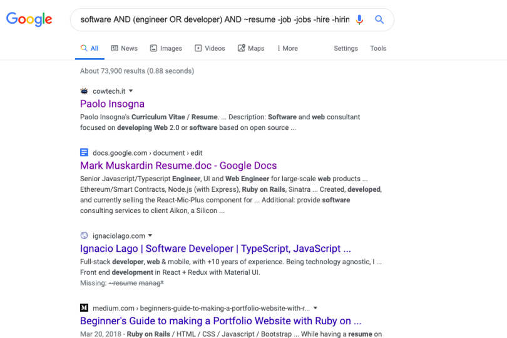Click the cowtech.it URL text
The height and width of the screenshot is (338, 507).
(x=109, y=91)
